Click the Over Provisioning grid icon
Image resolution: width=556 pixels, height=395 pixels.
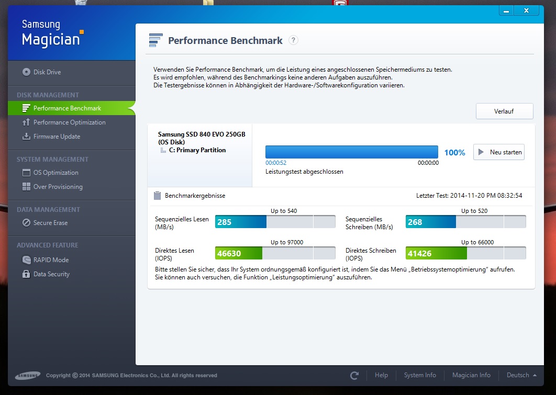pyautogui.click(x=26, y=187)
